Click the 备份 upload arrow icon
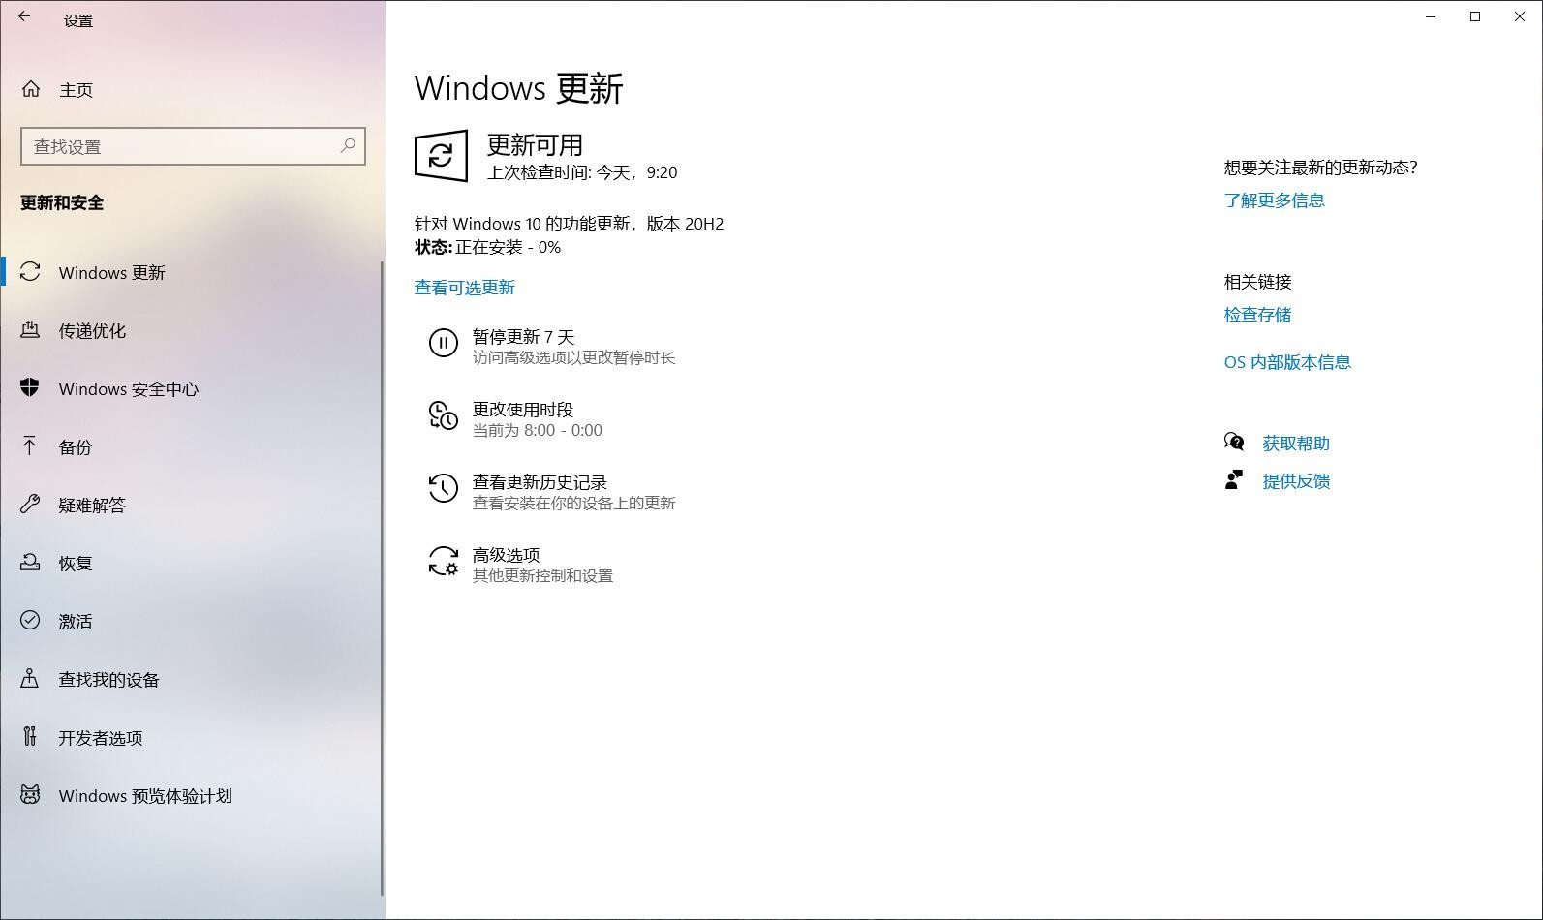The height and width of the screenshot is (920, 1543). click(x=30, y=445)
